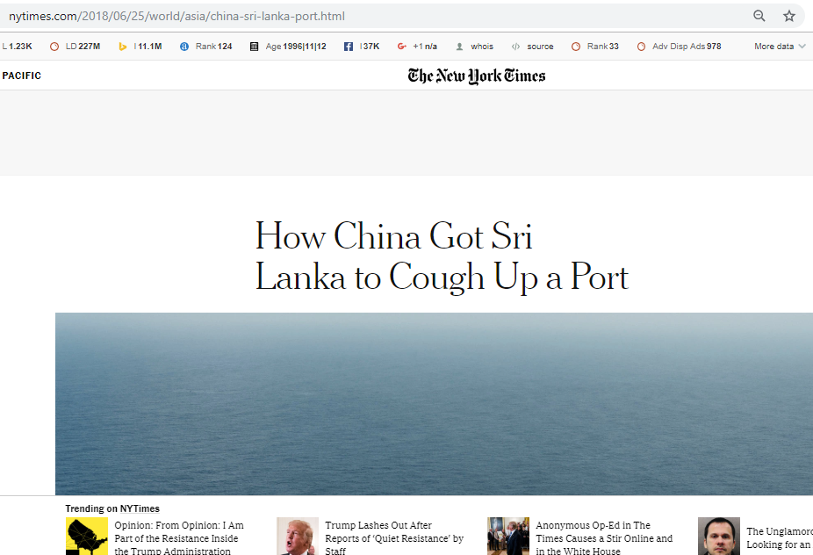Expand the More data dropdown
The image size is (813, 555).
coord(780,47)
